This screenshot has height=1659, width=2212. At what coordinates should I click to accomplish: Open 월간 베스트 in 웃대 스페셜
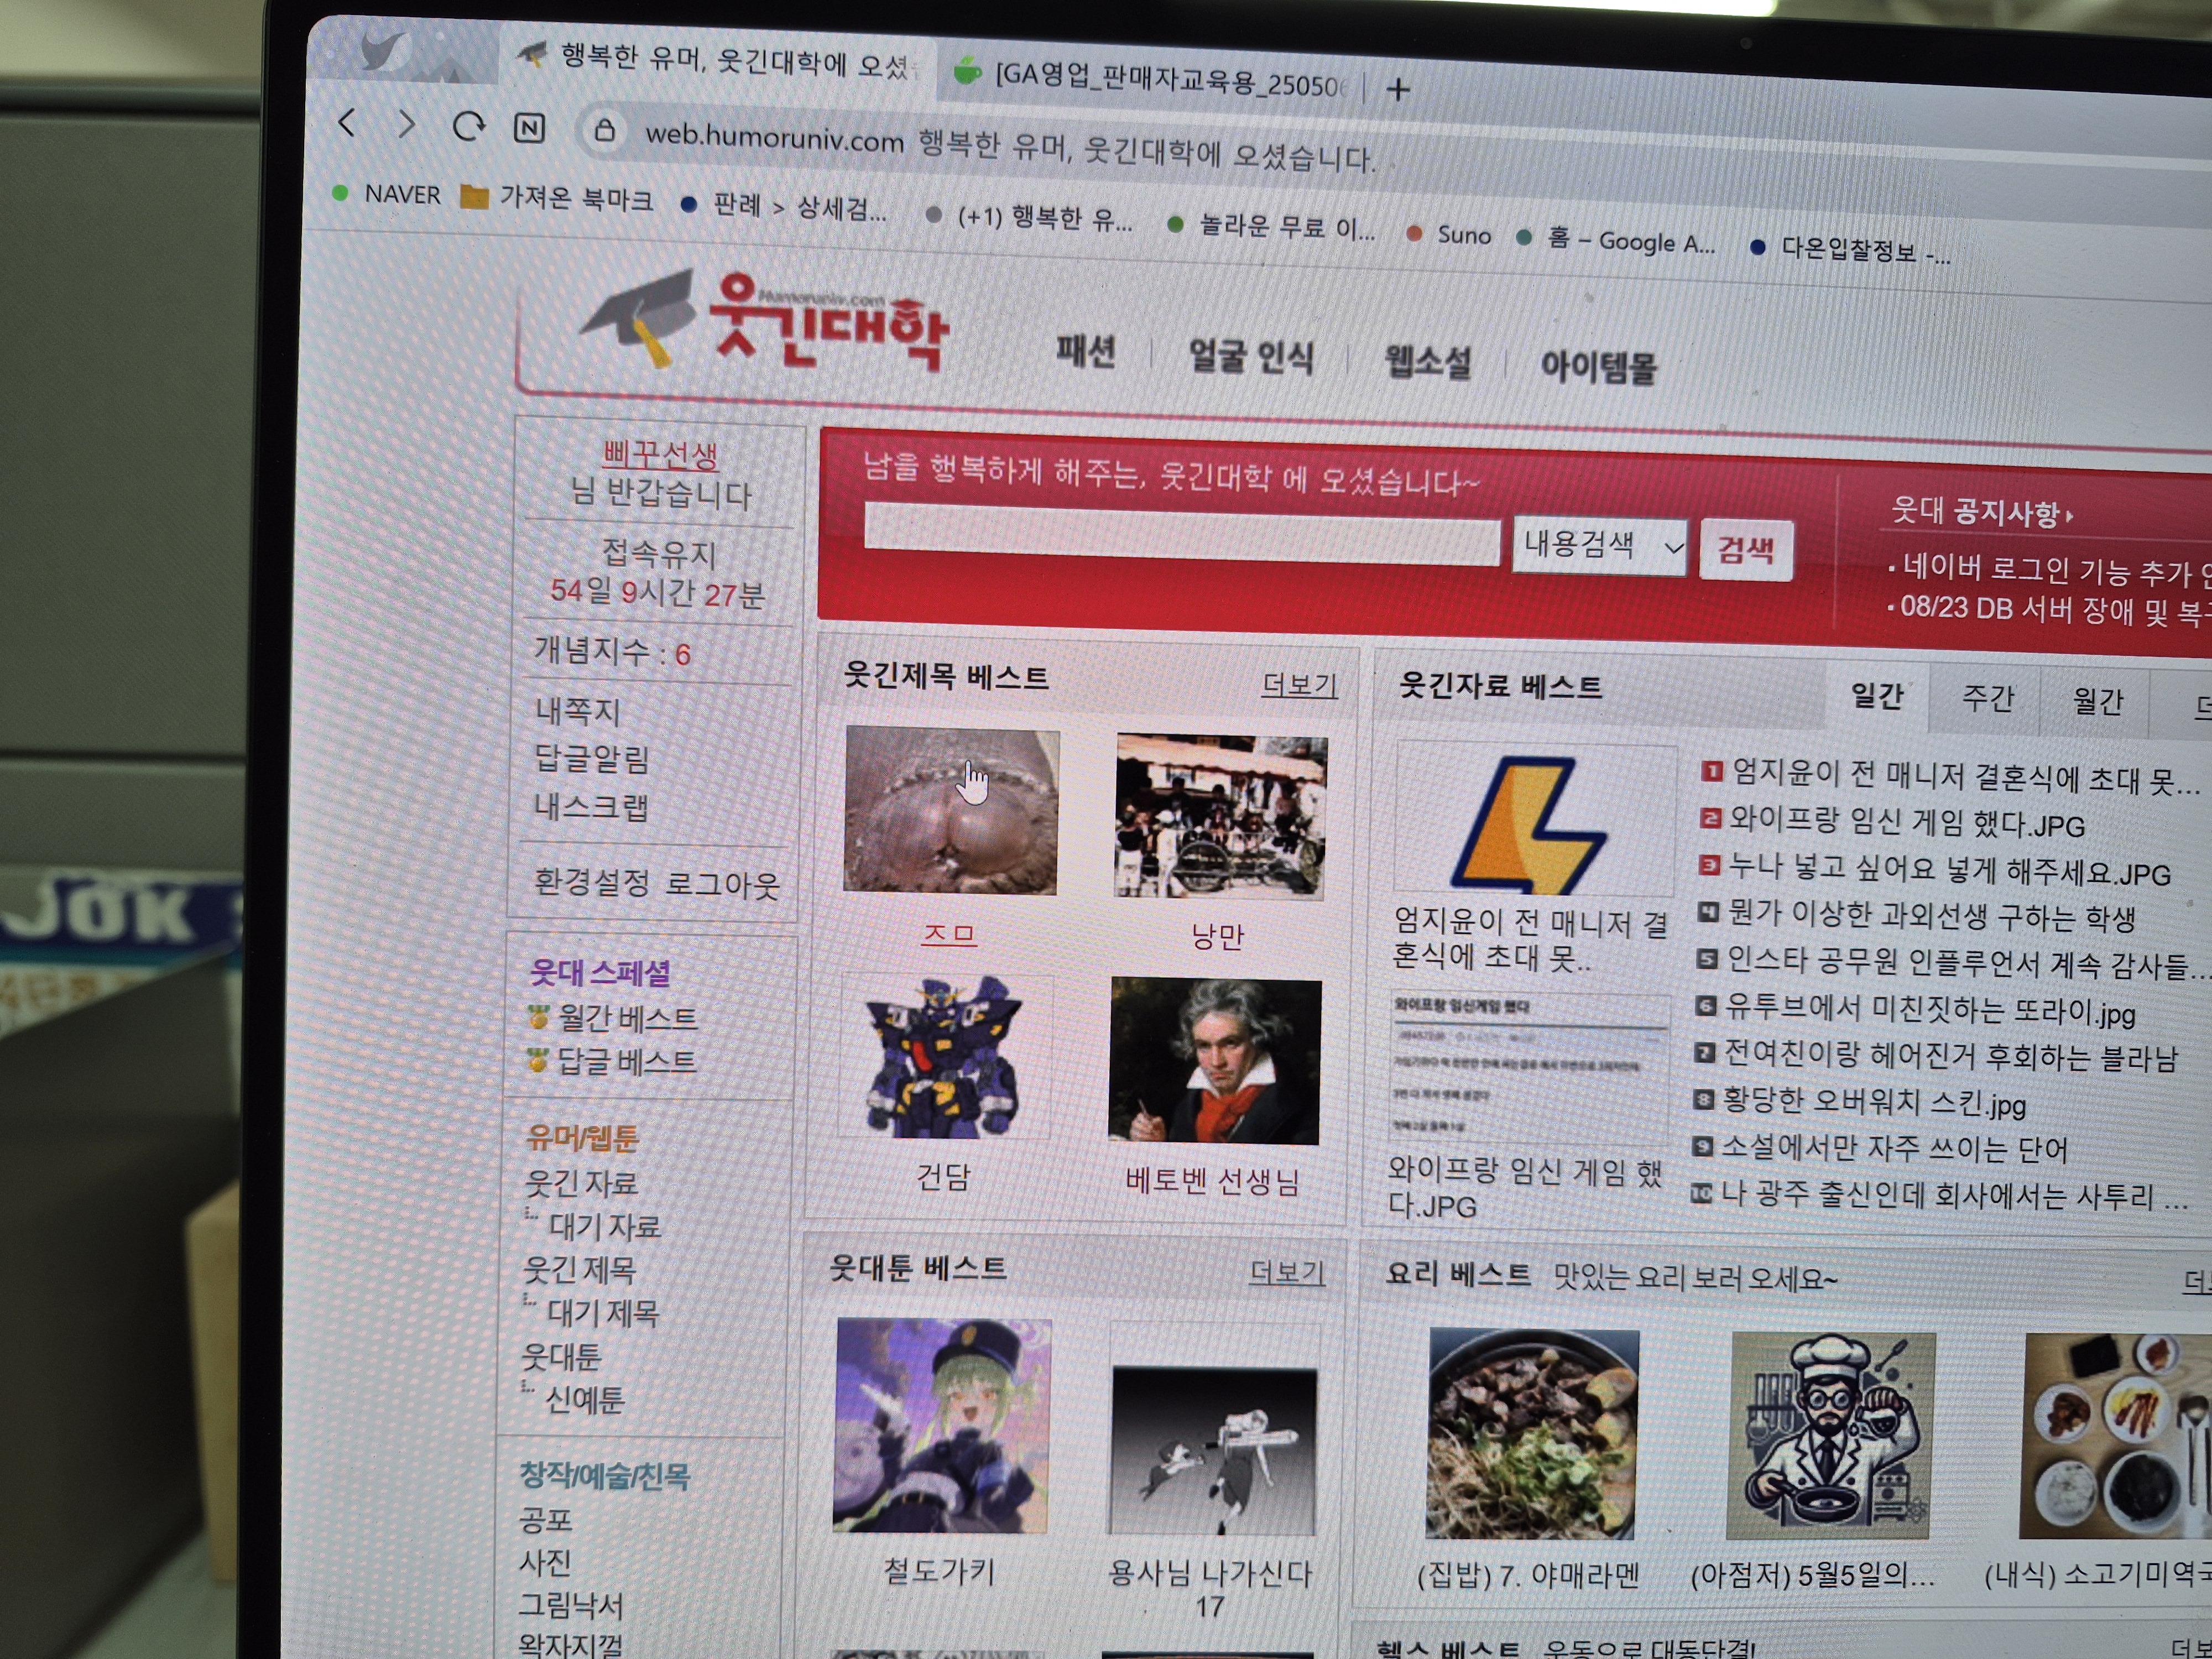coord(628,1018)
